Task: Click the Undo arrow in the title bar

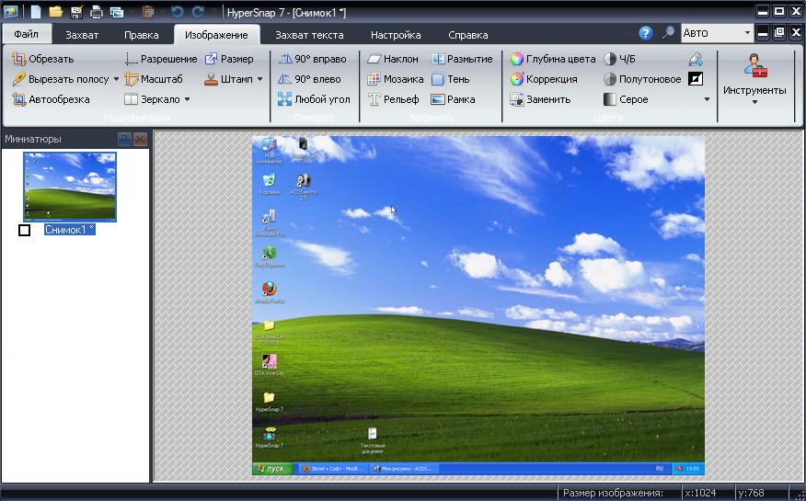Action: pyautogui.click(x=178, y=11)
